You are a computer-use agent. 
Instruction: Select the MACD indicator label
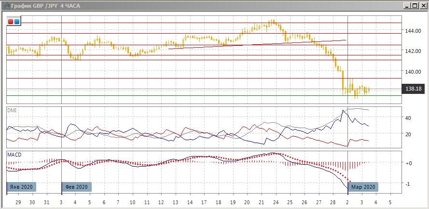click(x=14, y=155)
